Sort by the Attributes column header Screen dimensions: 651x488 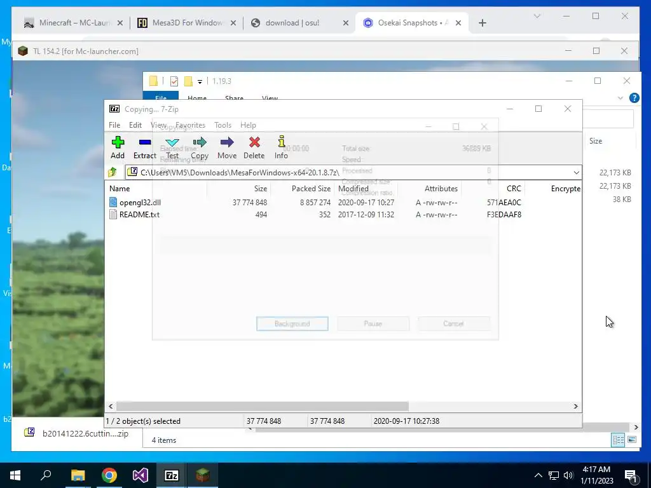pyautogui.click(x=441, y=188)
